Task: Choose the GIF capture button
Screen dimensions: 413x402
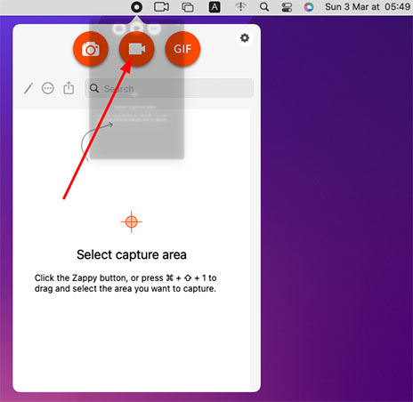Action: point(182,49)
